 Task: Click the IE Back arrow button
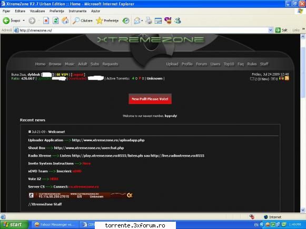click(x=6, y=20)
